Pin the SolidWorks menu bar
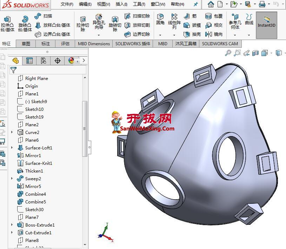286x249 pixels. [196, 4]
